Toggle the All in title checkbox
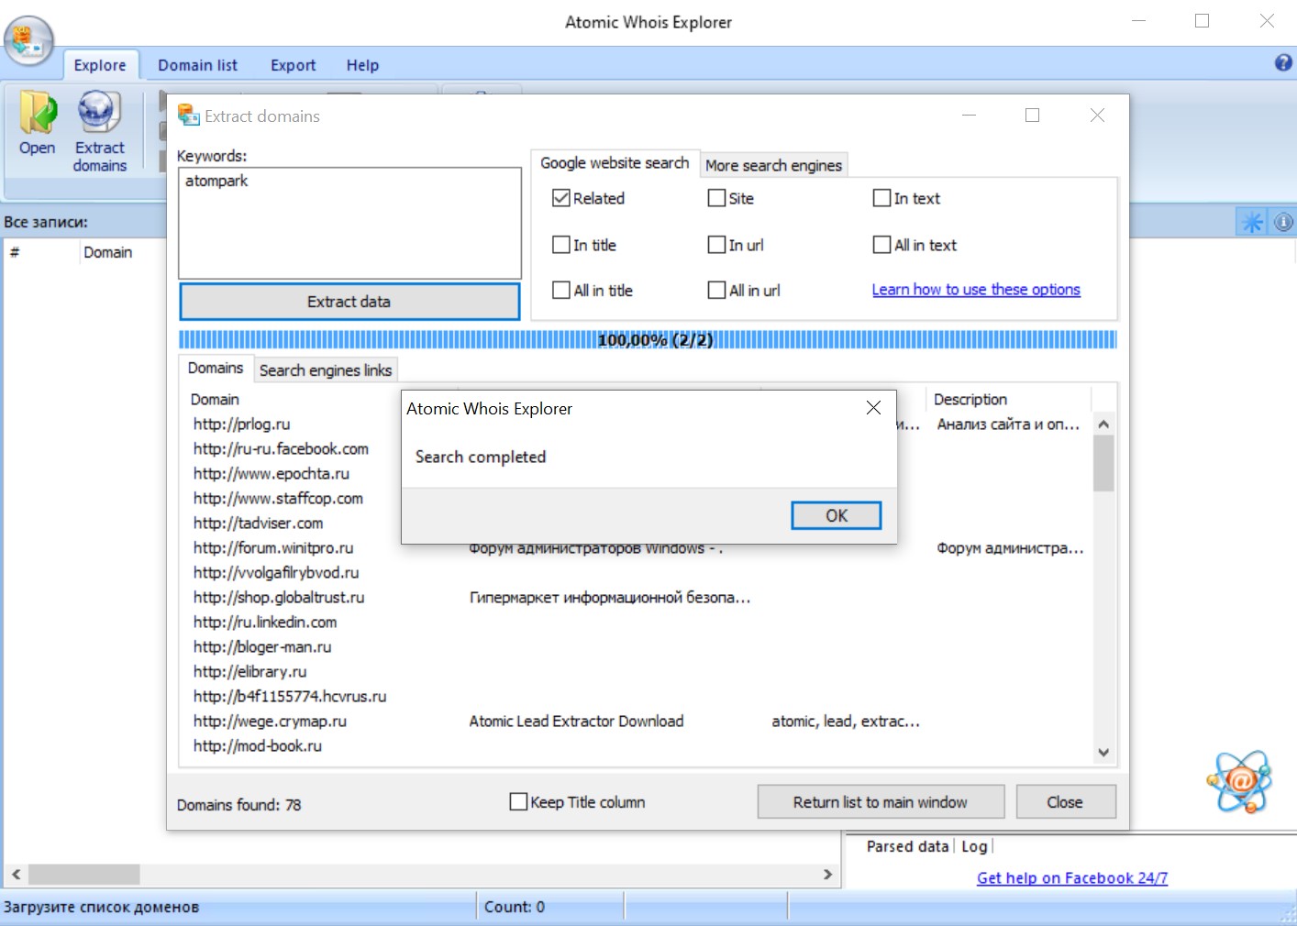This screenshot has width=1297, height=926. (561, 290)
